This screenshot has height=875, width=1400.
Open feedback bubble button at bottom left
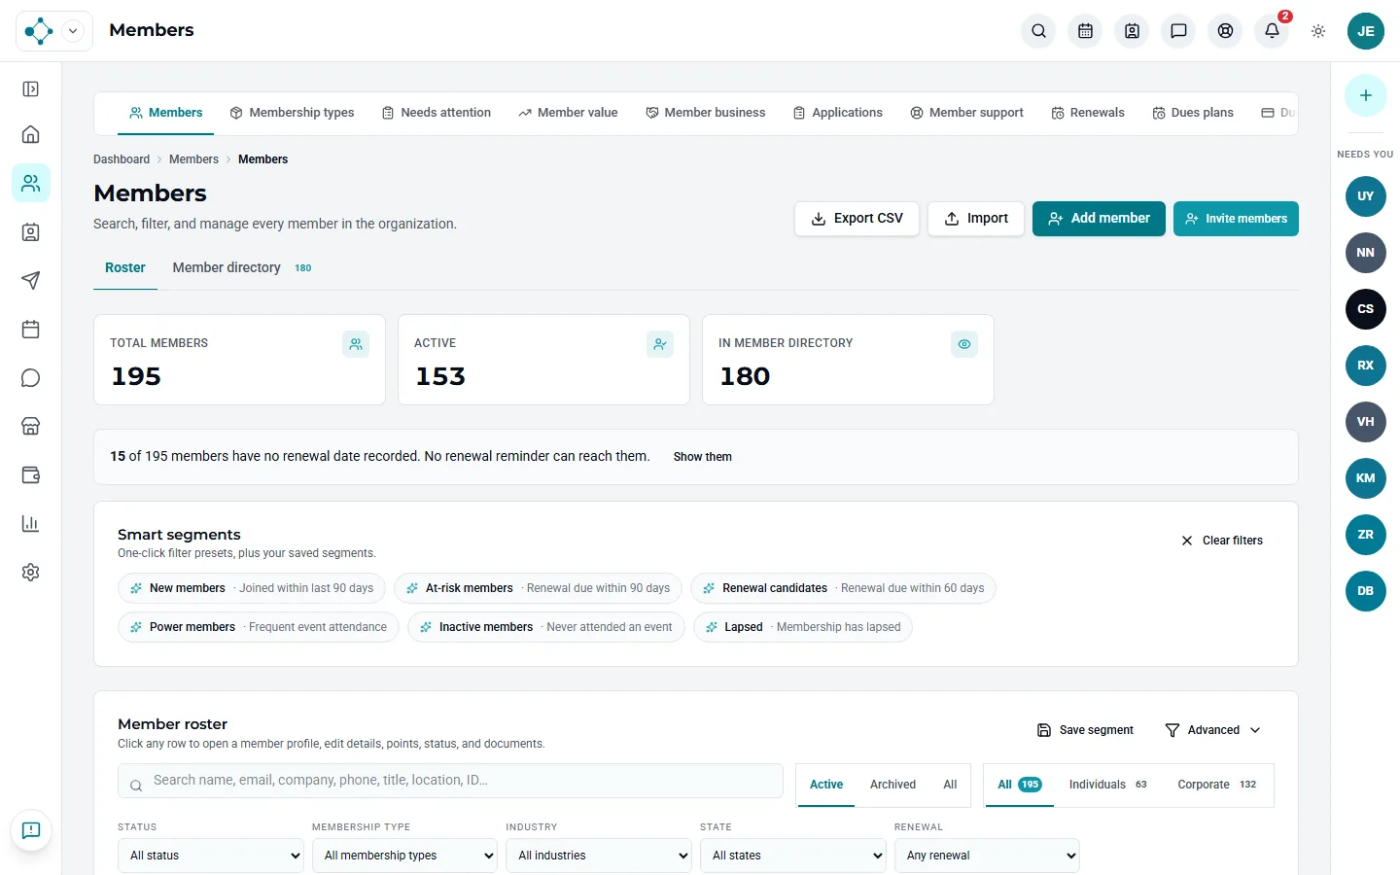point(31,830)
